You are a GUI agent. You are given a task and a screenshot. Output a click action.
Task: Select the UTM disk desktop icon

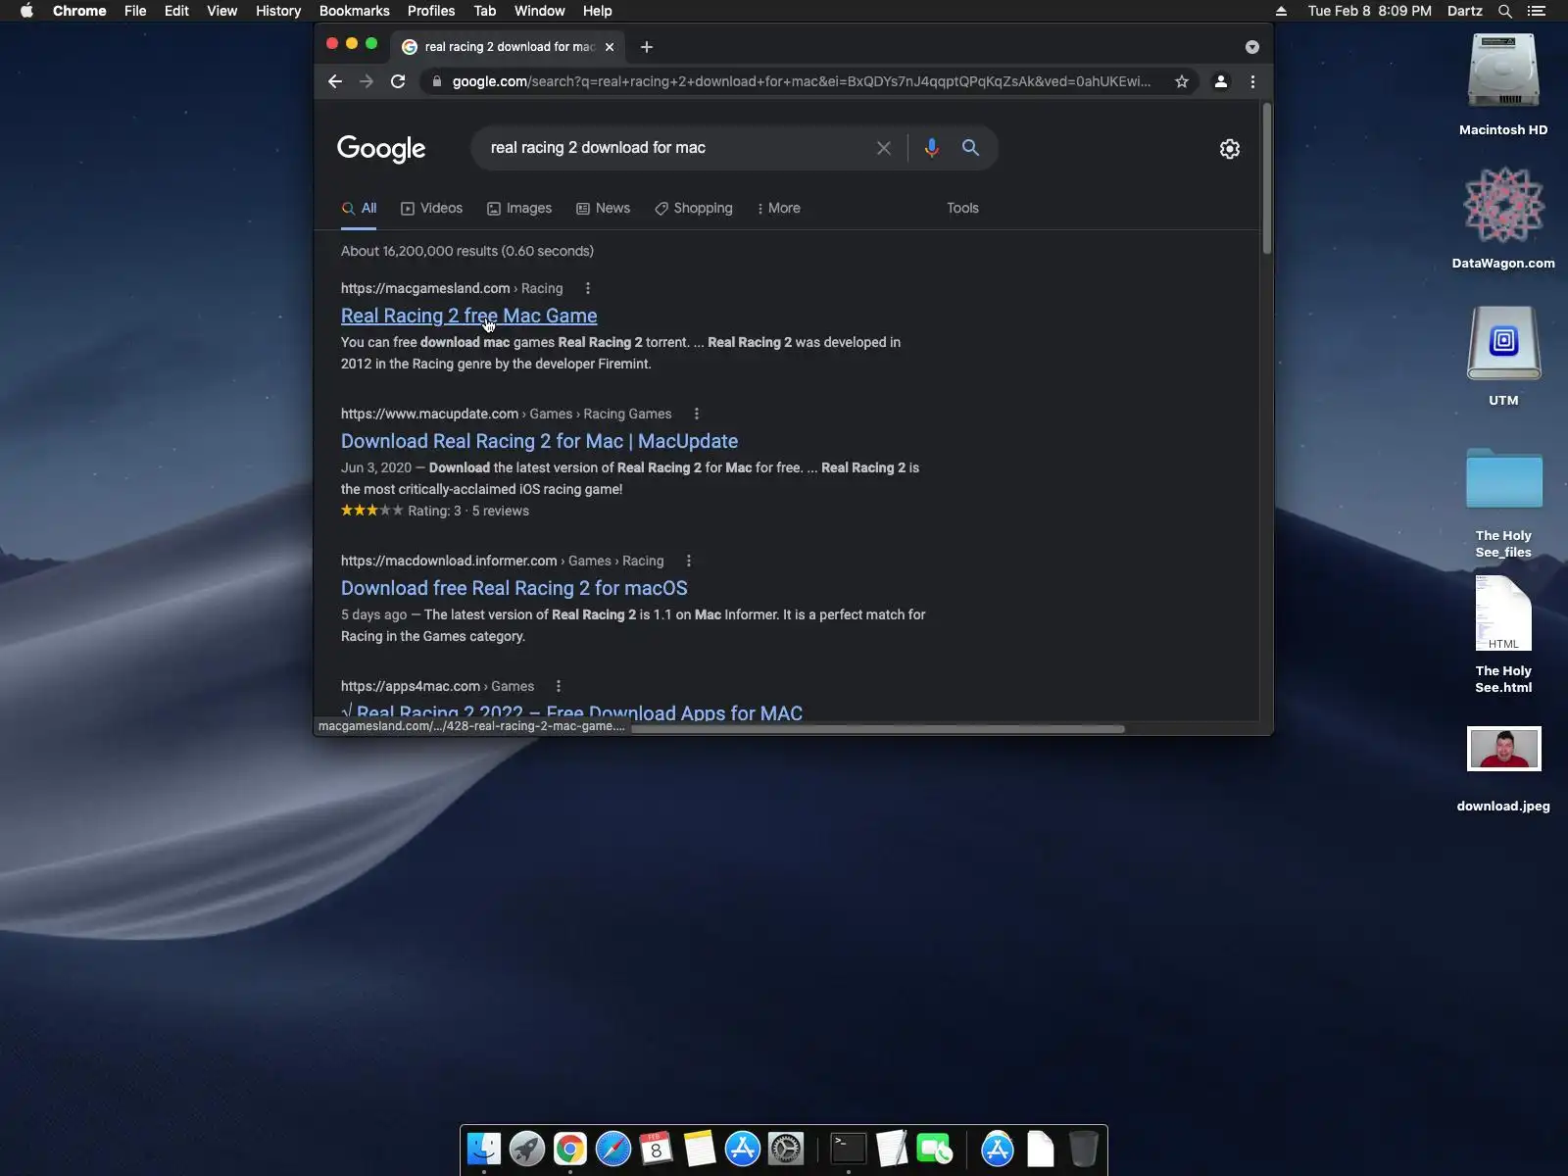click(1503, 343)
